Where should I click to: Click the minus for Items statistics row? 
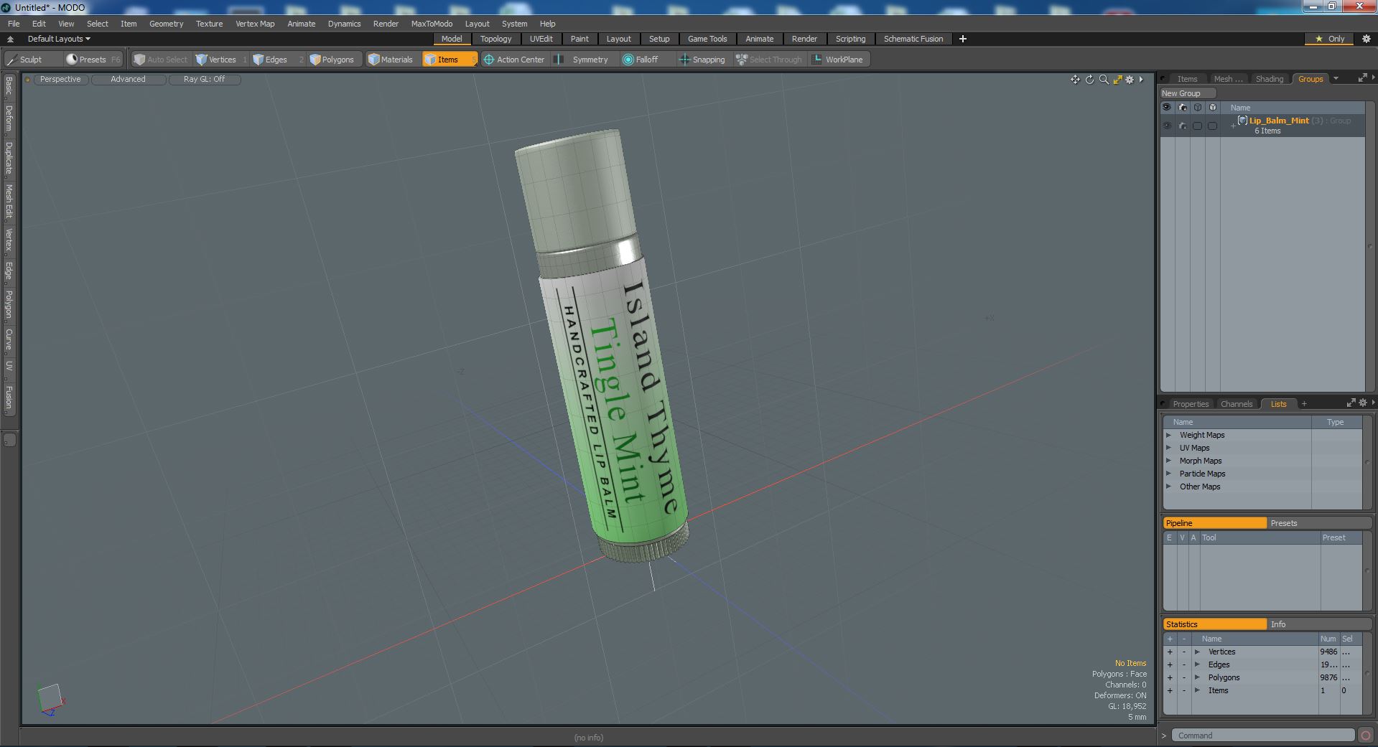tap(1184, 690)
